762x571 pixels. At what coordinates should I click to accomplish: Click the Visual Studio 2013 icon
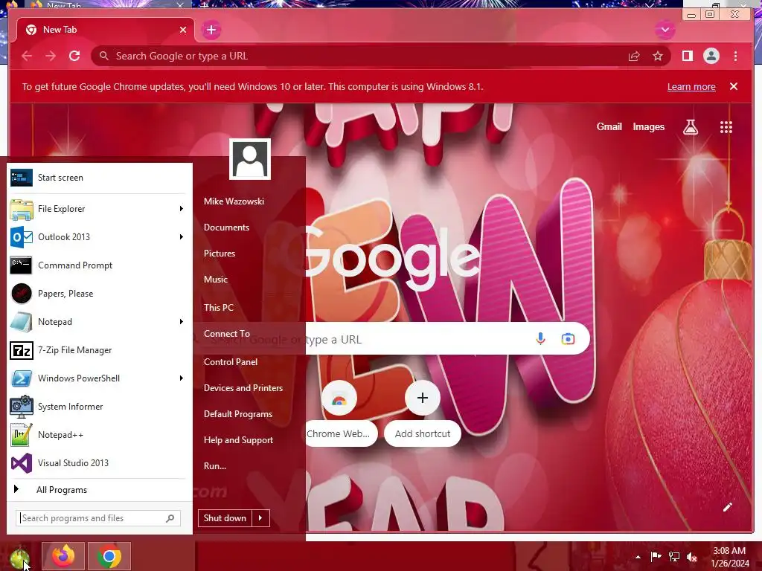(22, 463)
